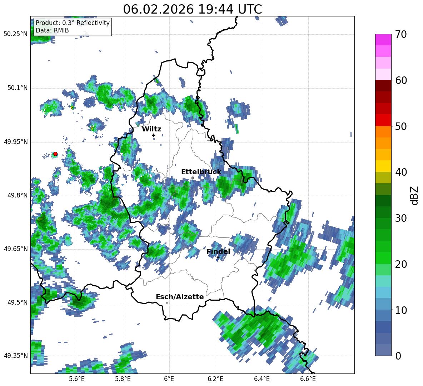
Task: Click the 70 tick on the colorbar
Action: coord(401,34)
